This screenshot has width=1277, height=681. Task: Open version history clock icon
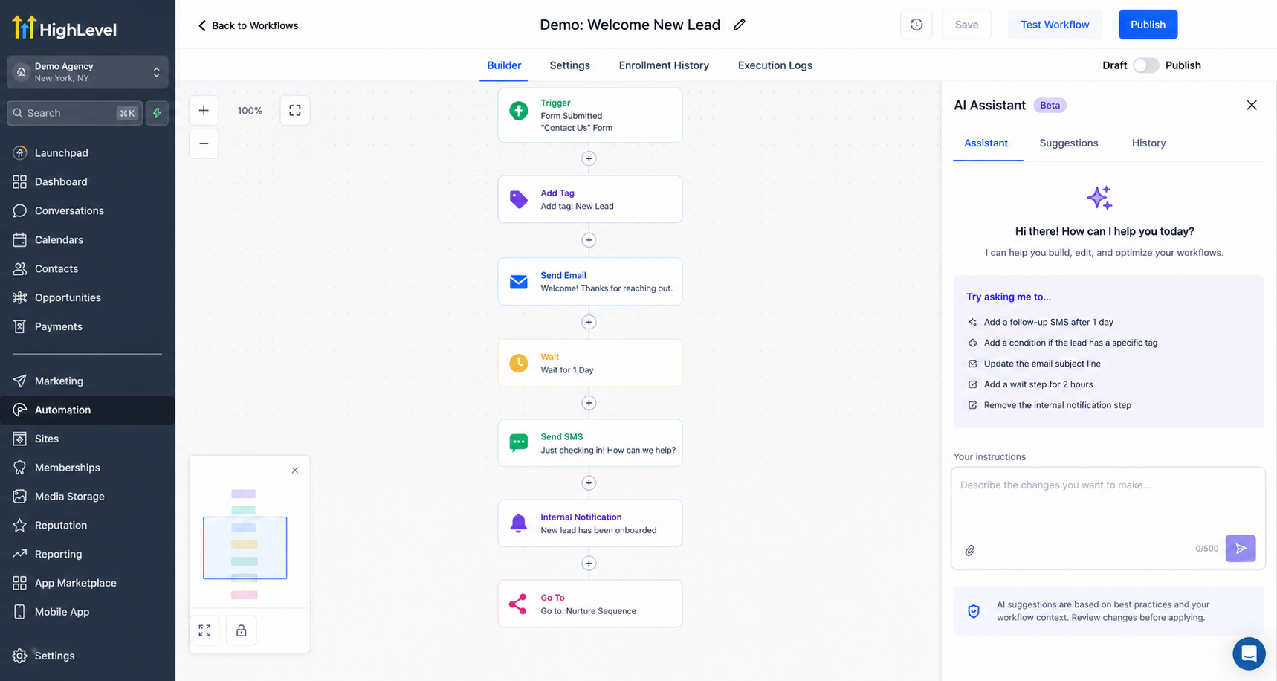point(916,25)
